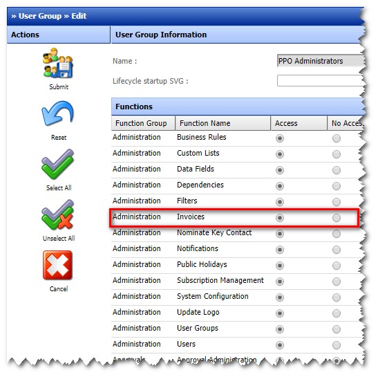
Task: Select Access for Invoices function
Action: (280, 218)
